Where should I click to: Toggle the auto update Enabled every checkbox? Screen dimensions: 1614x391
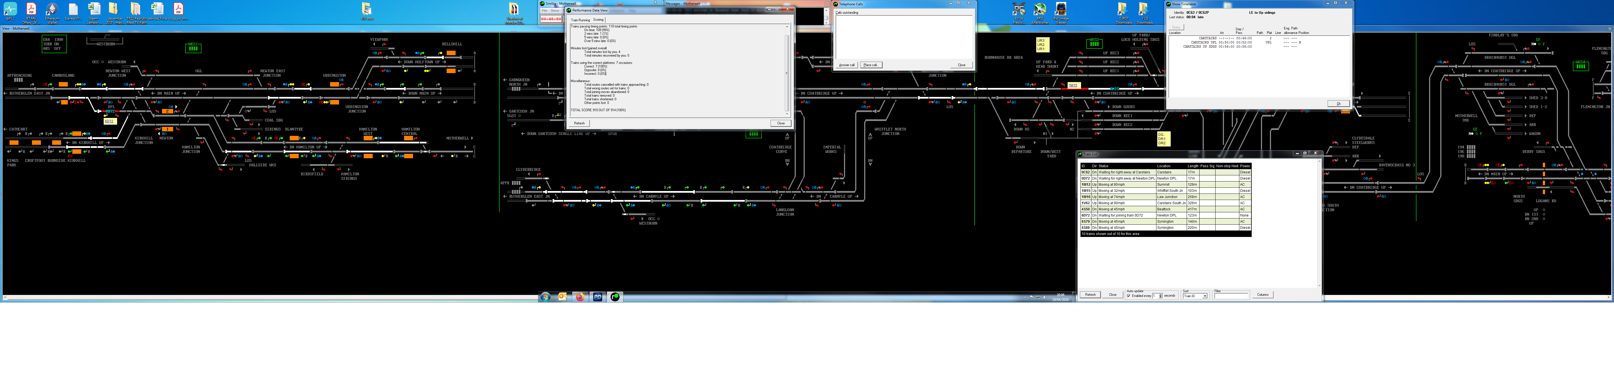[1129, 296]
